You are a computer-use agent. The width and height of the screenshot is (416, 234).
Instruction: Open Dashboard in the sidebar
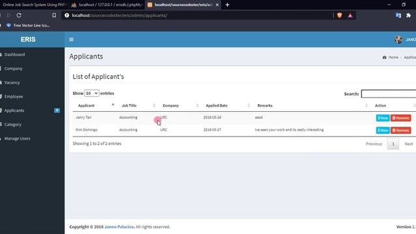(x=14, y=55)
